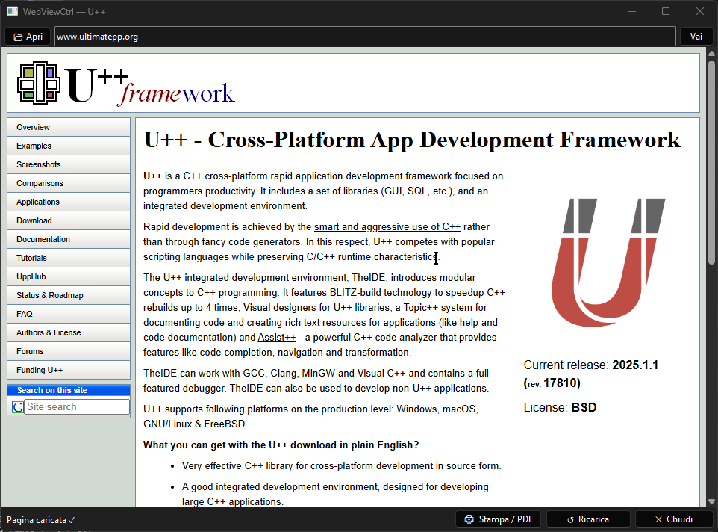Screen dimensions: 718x532
Task: Select Comparisons in sidebar
Action: (x=69, y=183)
